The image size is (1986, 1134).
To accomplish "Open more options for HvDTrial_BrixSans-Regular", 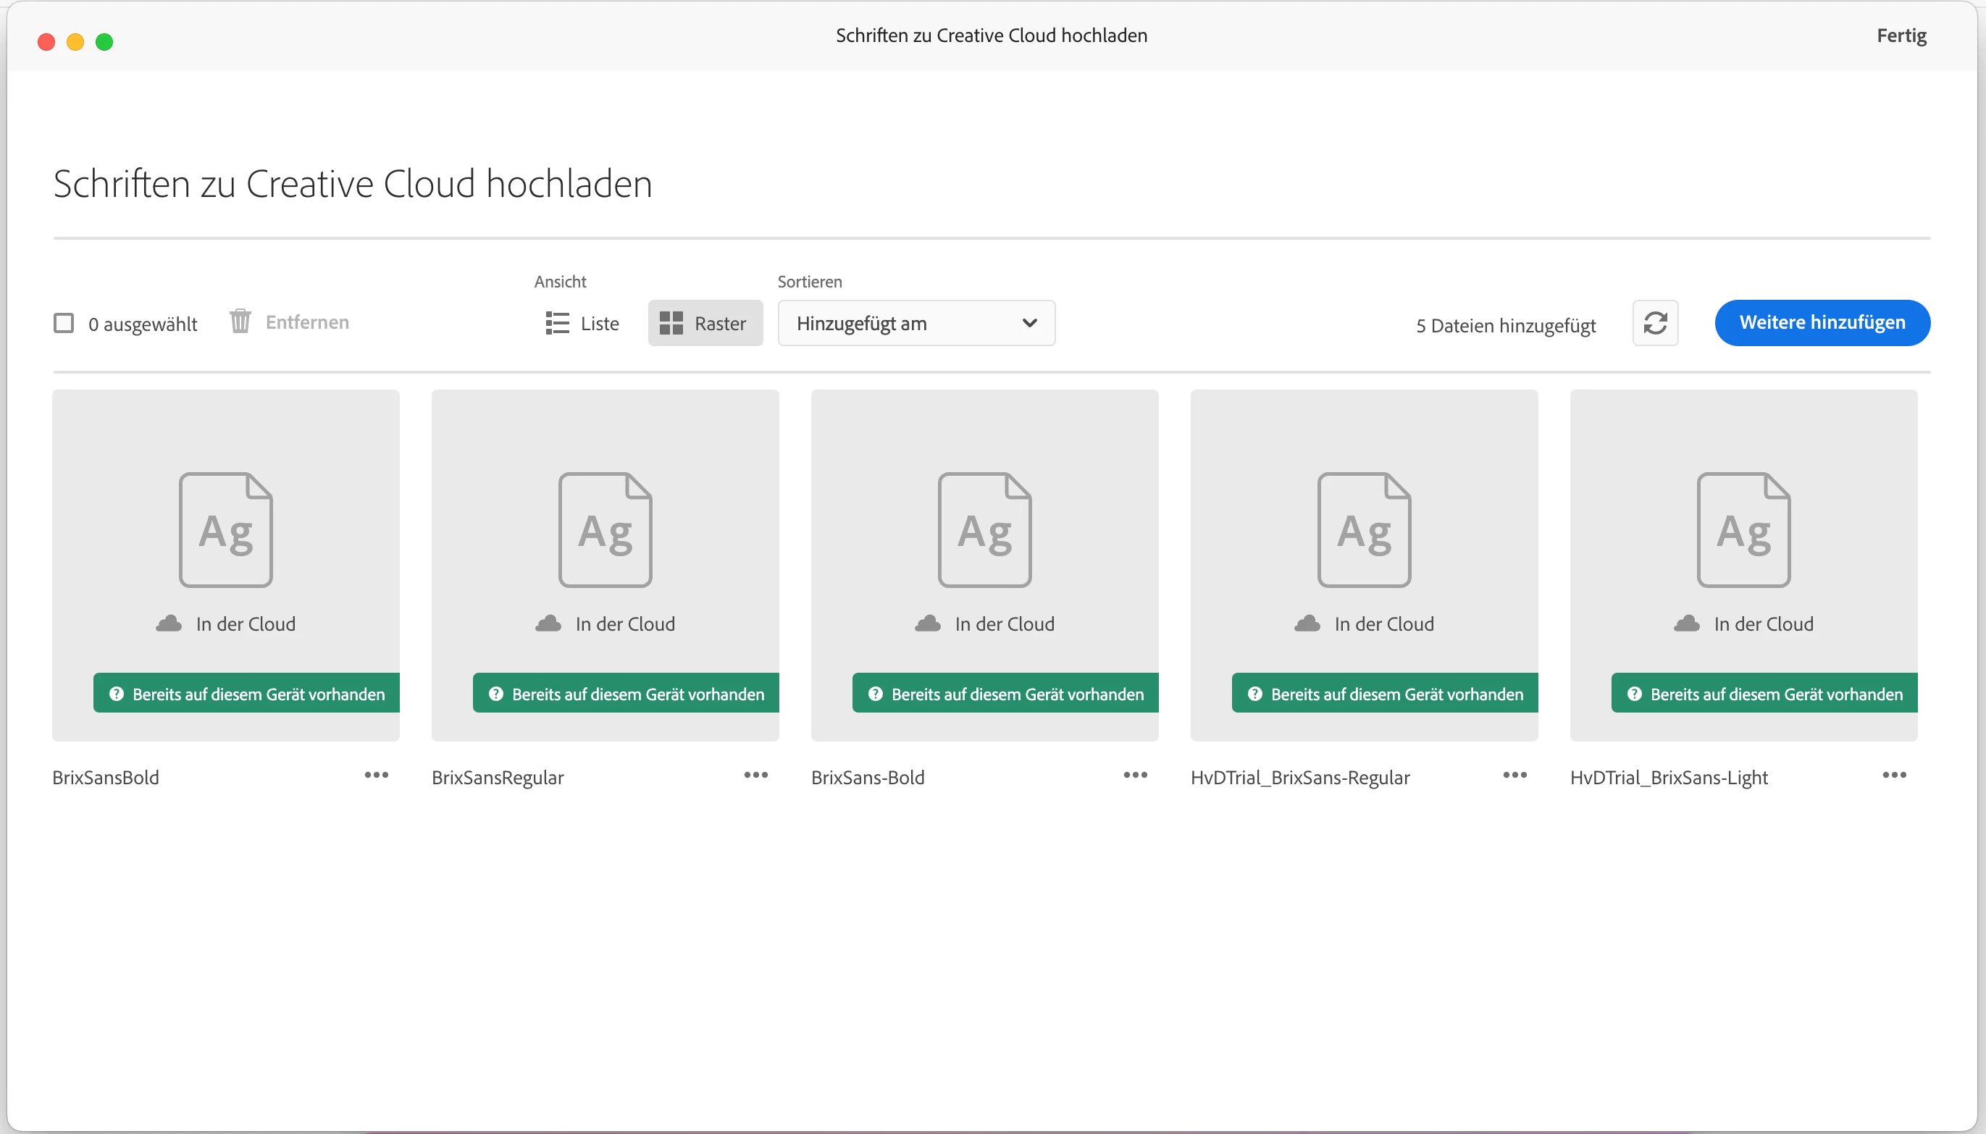I will pos(1514,775).
